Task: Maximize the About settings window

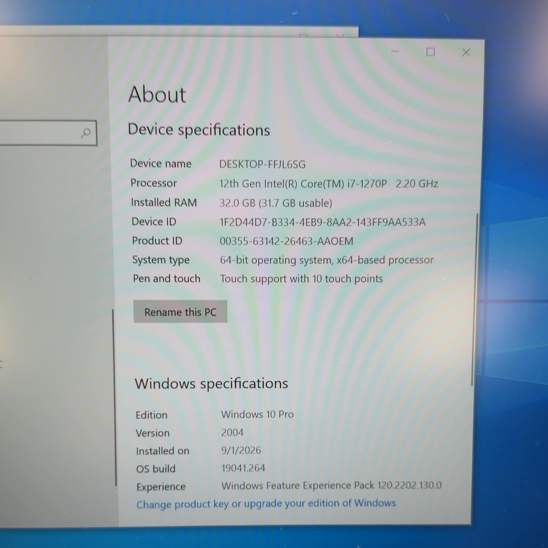Action: 430,52
